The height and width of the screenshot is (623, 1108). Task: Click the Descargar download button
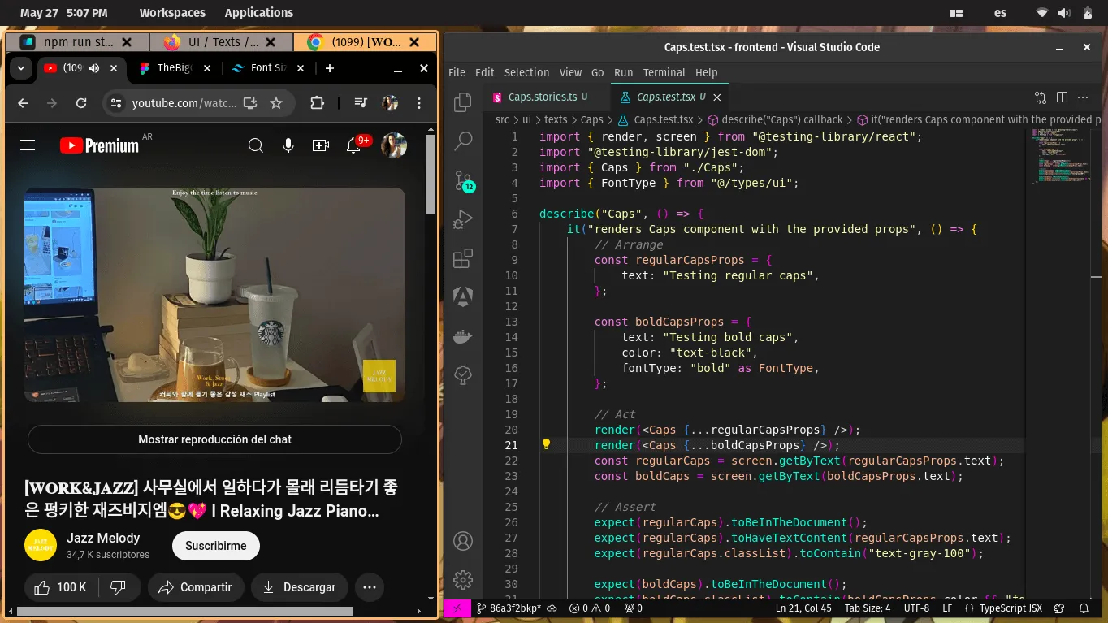[300, 587]
